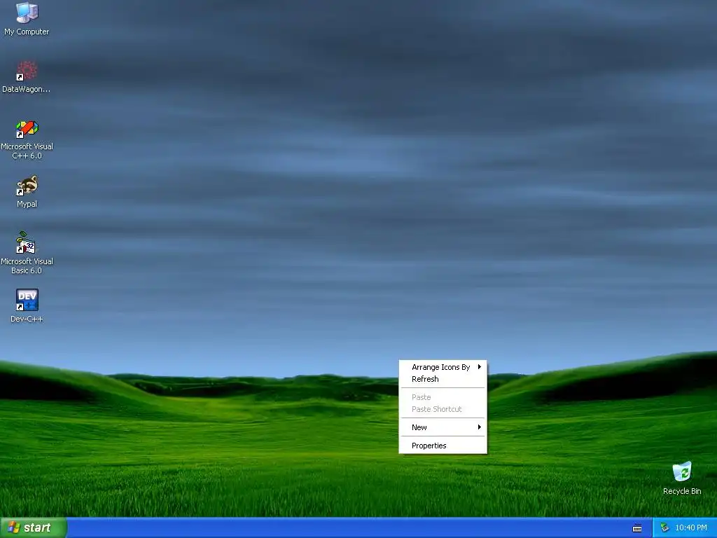Viewport: 717px width, 538px height.
Task: Click the 'Mypal' label text
Action: coord(27,204)
